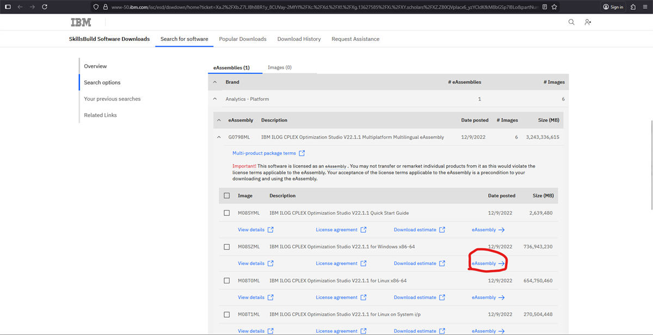Select Overview in the left sidebar

(x=95, y=66)
